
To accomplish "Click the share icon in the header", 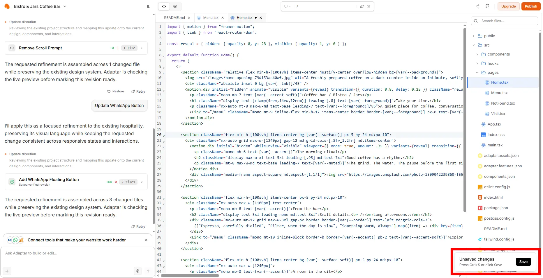I will point(477,6).
